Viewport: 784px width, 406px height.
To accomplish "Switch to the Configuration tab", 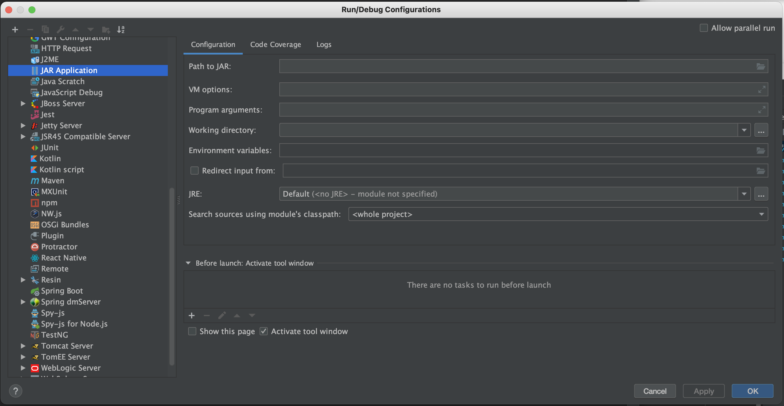I will (213, 45).
